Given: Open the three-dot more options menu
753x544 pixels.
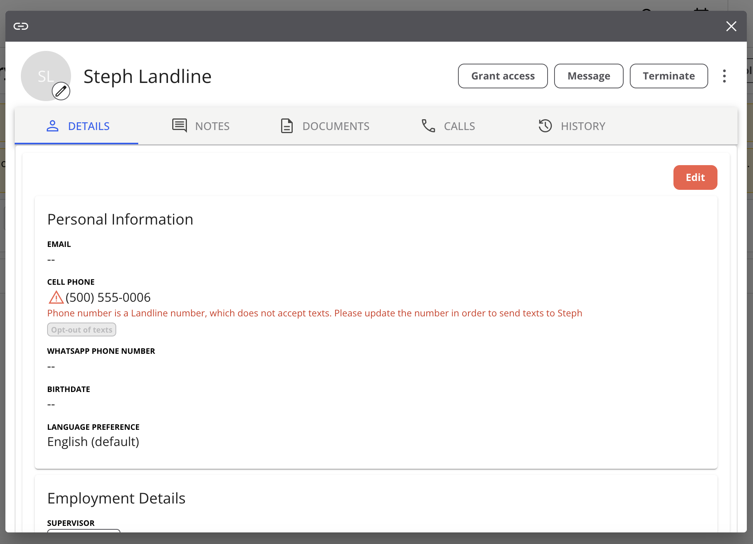Looking at the screenshot, I should [x=724, y=76].
